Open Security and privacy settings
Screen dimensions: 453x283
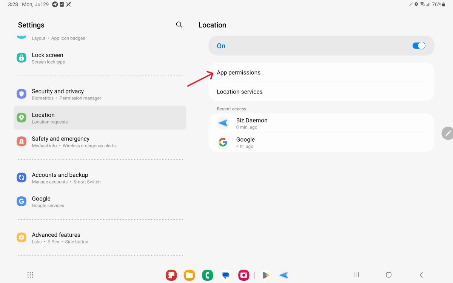pyautogui.click(x=58, y=94)
